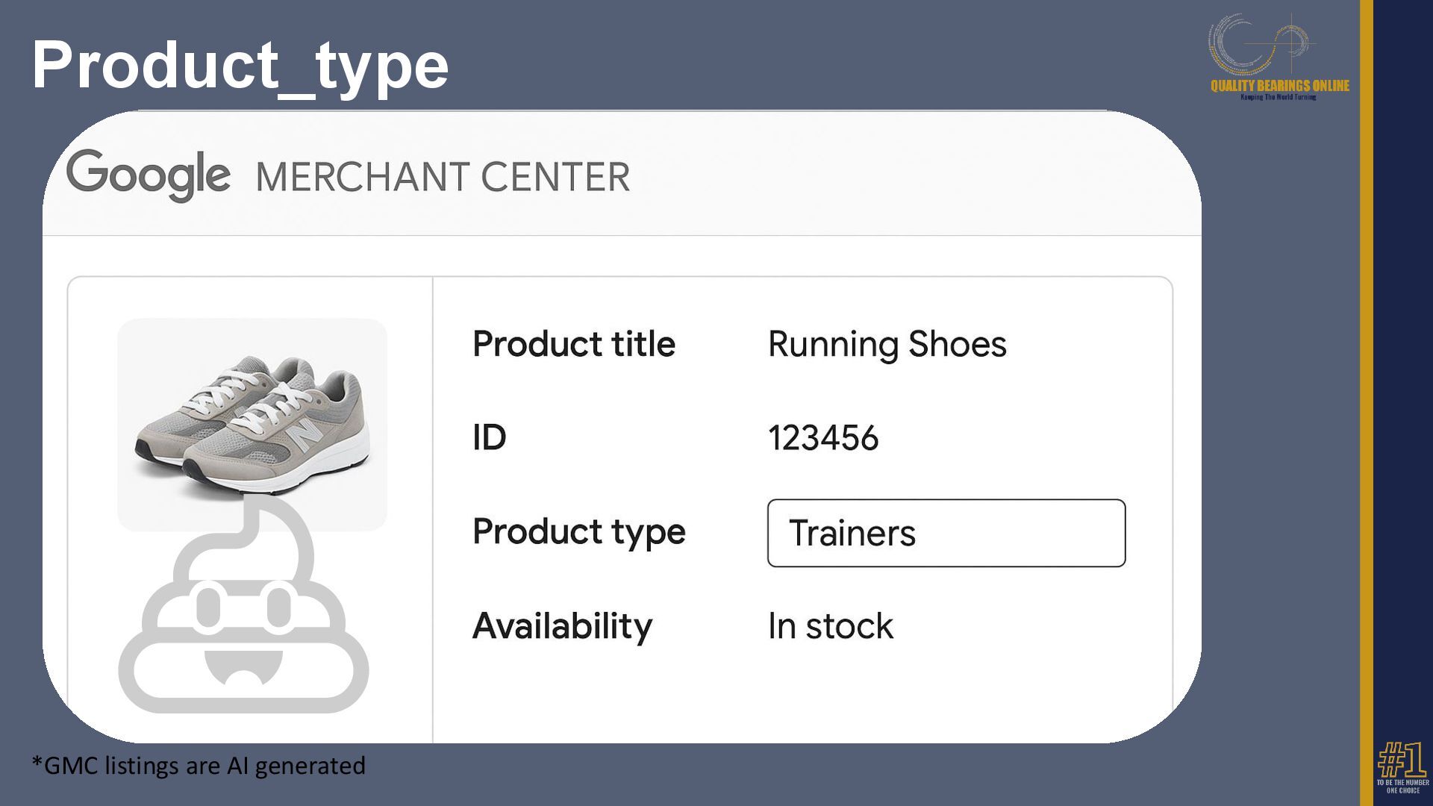The width and height of the screenshot is (1433, 806).
Task: Click the MERCHANT CENTER heading text
Action: coord(443,177)
